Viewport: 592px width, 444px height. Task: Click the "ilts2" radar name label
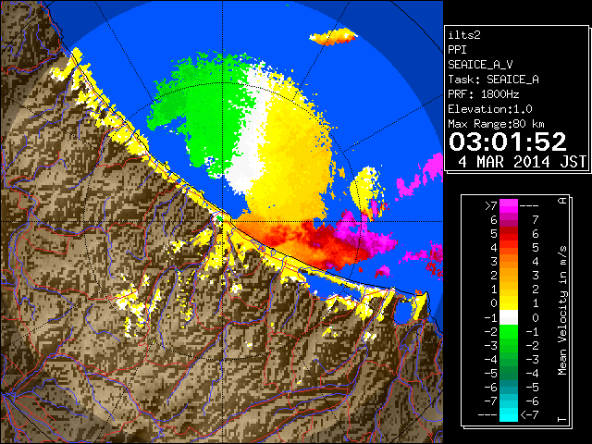[x=464, y=35]
